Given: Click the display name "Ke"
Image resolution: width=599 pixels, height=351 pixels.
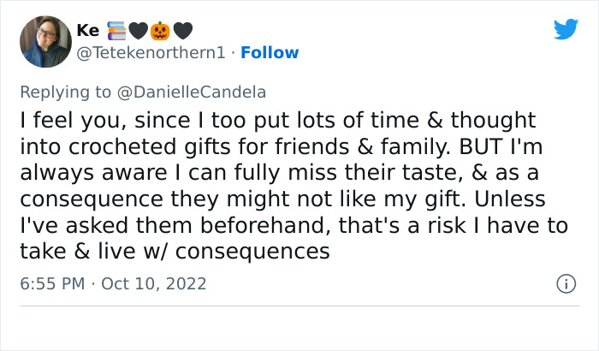Looking at the screenshot, I should click(87, 31).
